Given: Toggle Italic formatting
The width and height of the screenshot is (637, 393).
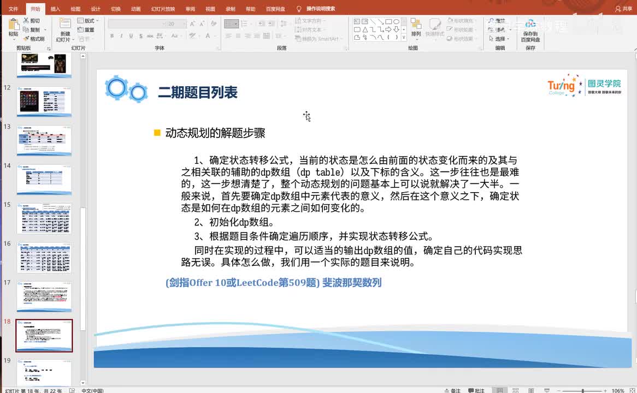Looking at the screenshot, I should 121,35.
